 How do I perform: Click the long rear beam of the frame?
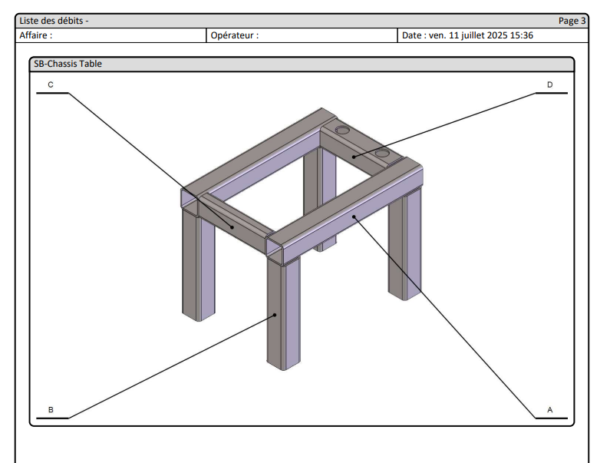pos(253,154)
